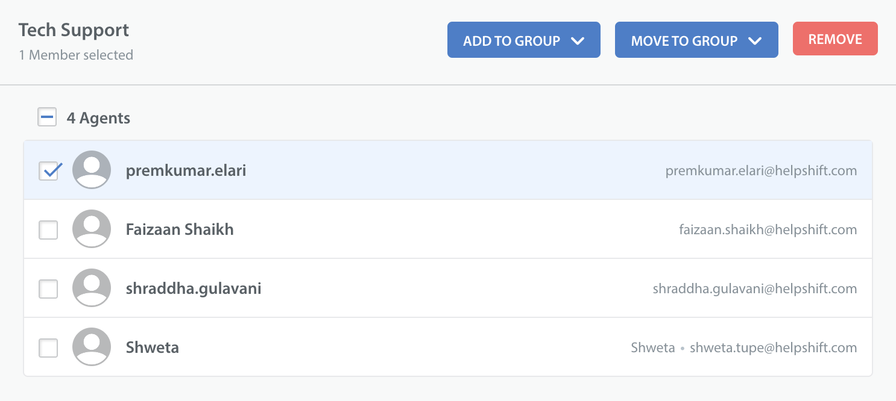Click shraddha.gulavani@helpshift.com email

pos(755,288)
